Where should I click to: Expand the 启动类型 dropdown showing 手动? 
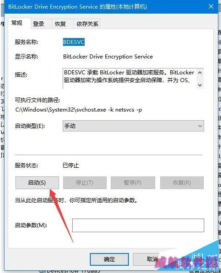click(x=133, y=126)
